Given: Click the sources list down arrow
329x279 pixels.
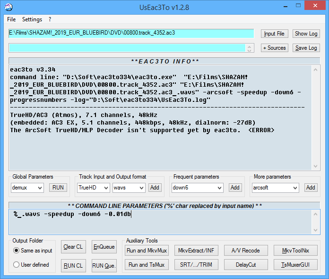Looking at the screenshot, I should tap(249, 50).
